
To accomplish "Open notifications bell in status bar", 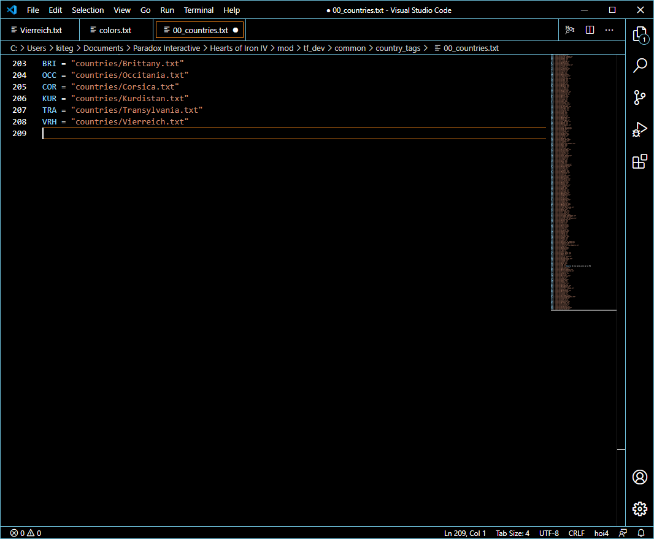I will coord(641,533).
